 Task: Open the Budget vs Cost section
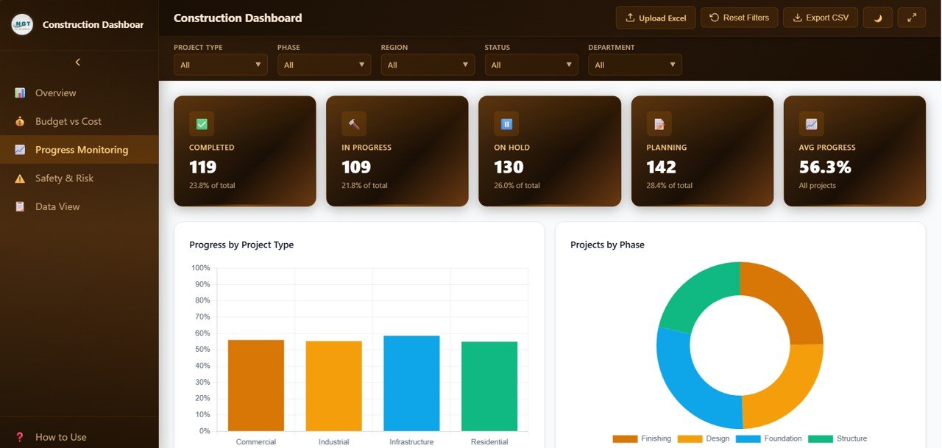click(x=68, y=121)
